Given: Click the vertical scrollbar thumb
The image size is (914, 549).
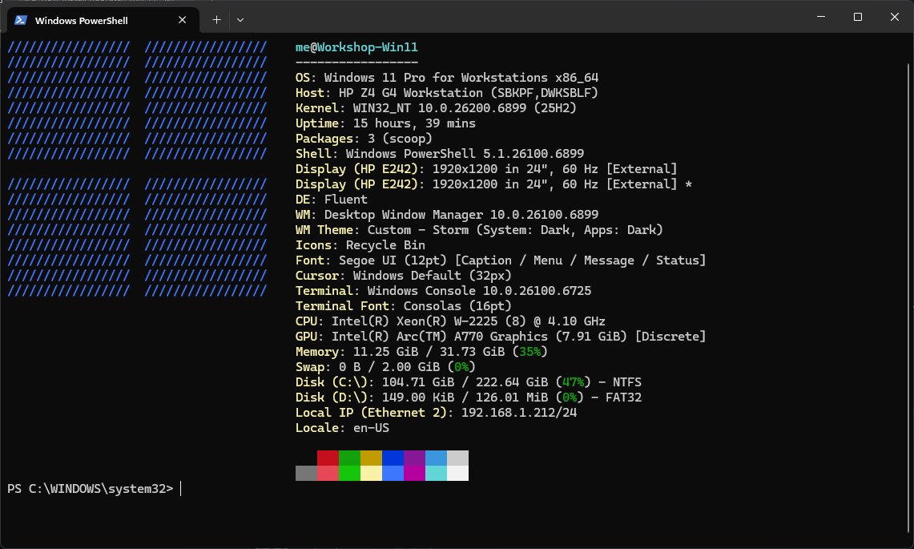Looking at the screenshot, I should pos(909,297).
